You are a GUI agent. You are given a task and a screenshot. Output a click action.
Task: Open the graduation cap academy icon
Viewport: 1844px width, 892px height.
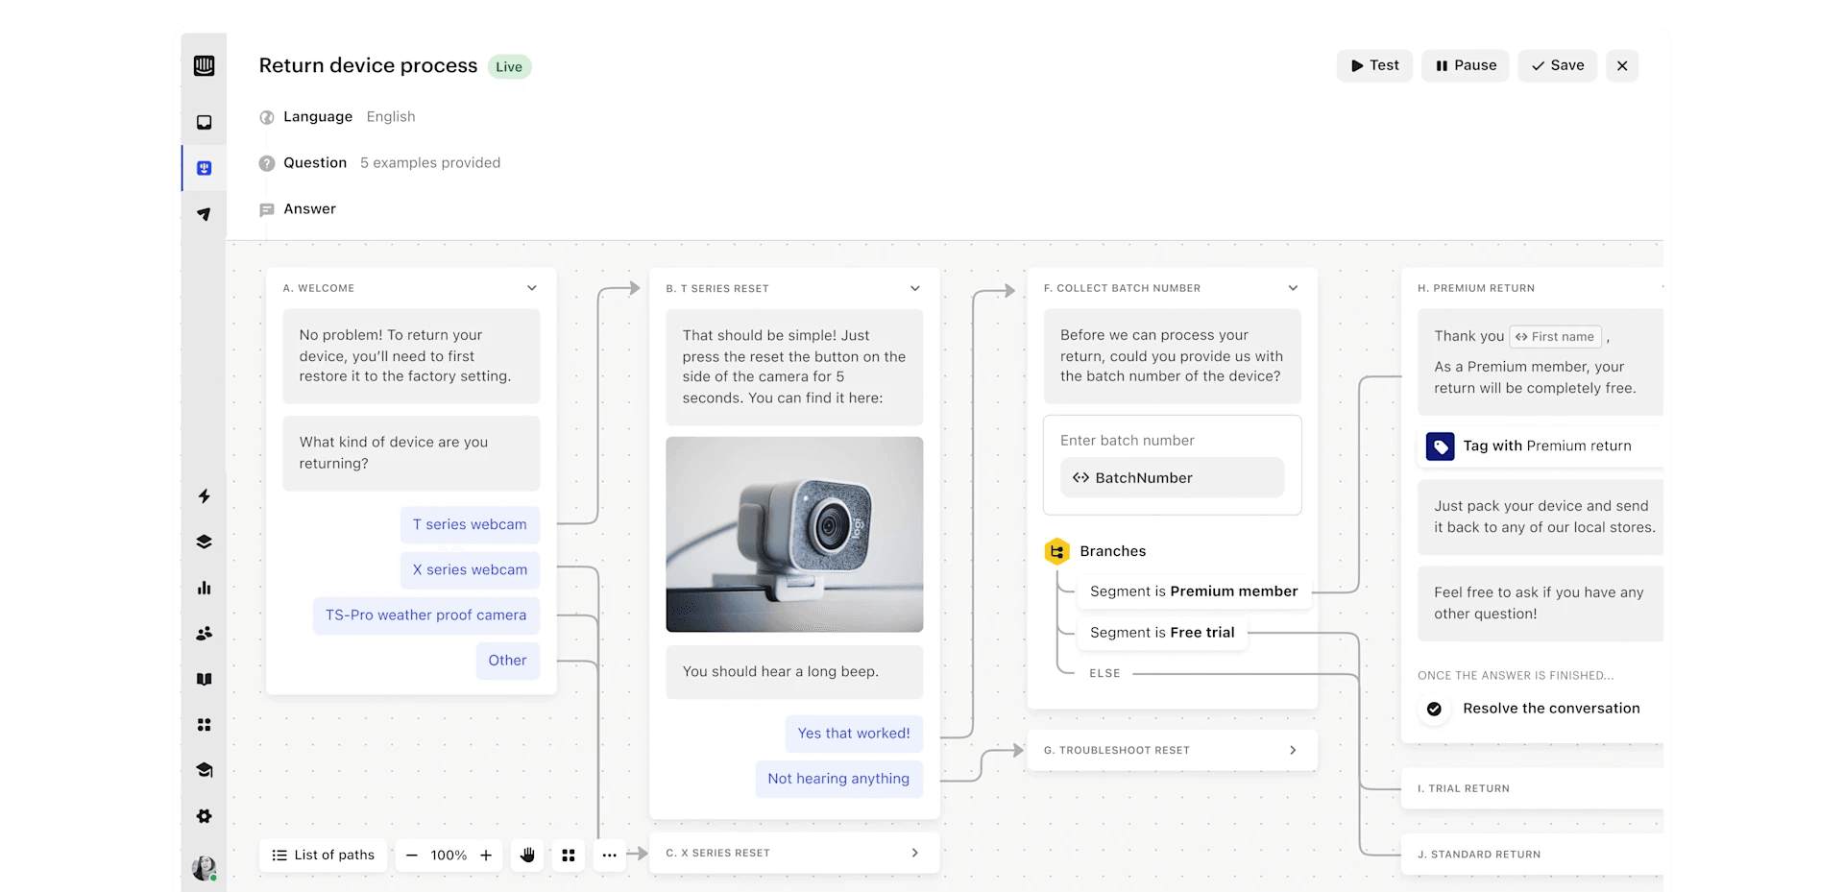coord(204,770)
